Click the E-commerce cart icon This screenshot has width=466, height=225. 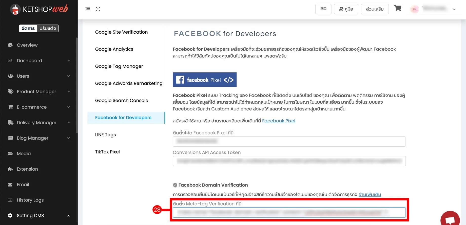(10, 107)
